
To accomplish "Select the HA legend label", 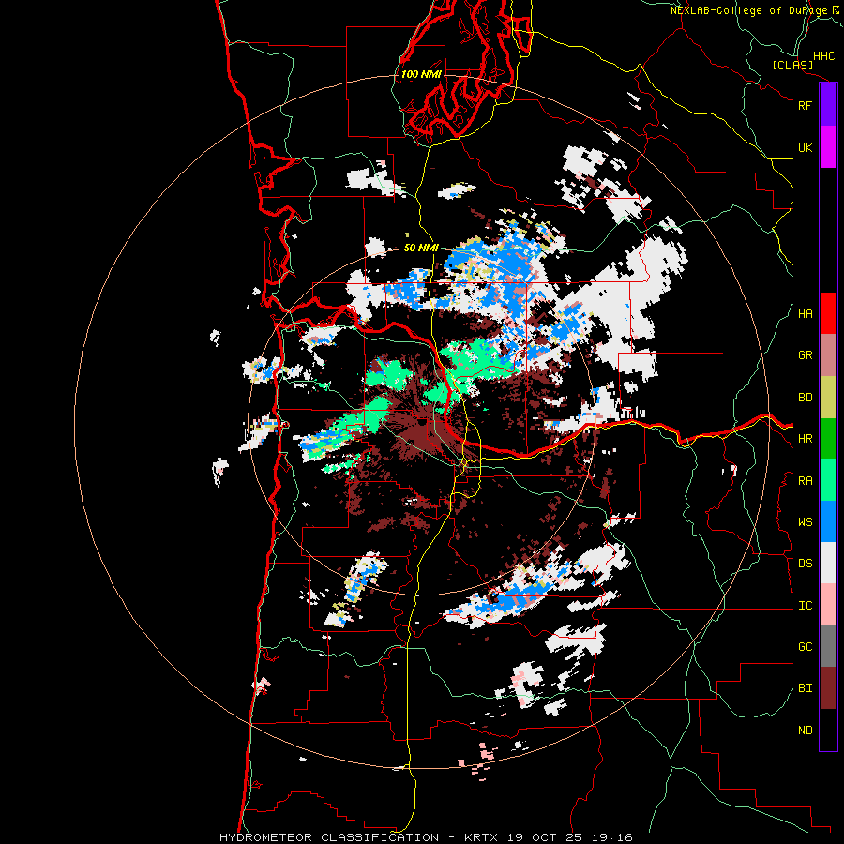I will click(x=805, y=314).
